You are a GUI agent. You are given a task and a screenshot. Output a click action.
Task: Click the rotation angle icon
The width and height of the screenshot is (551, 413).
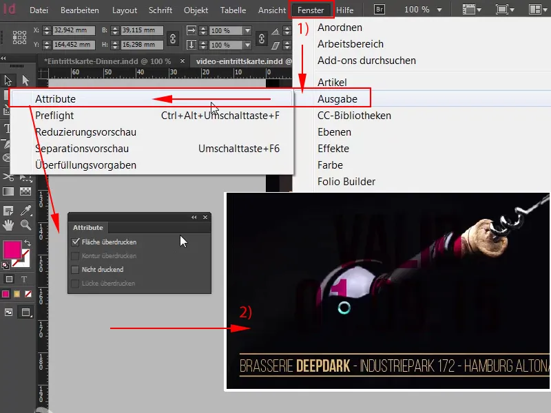(x=275, y=31)
